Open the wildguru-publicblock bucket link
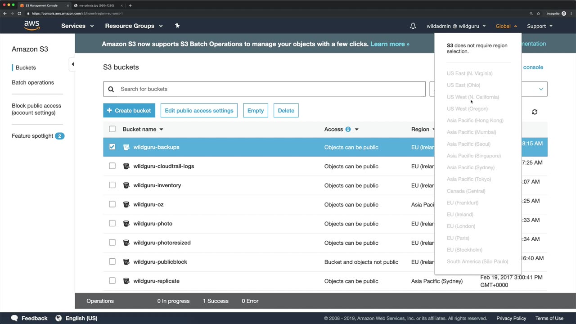The image size is (576, 324). [160, 262]
